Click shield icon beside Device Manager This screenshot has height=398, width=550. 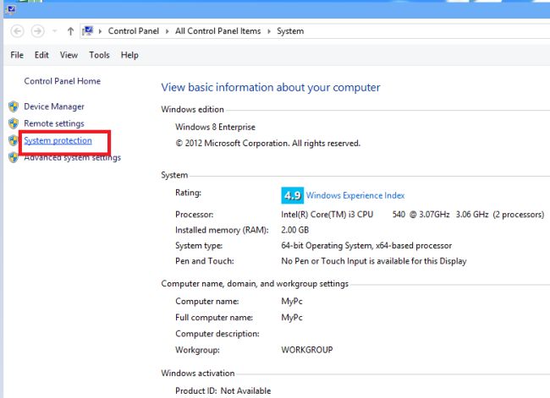pyautogui.click(x=14, y=106)
